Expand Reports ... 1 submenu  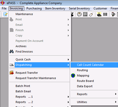click(68, 97)
